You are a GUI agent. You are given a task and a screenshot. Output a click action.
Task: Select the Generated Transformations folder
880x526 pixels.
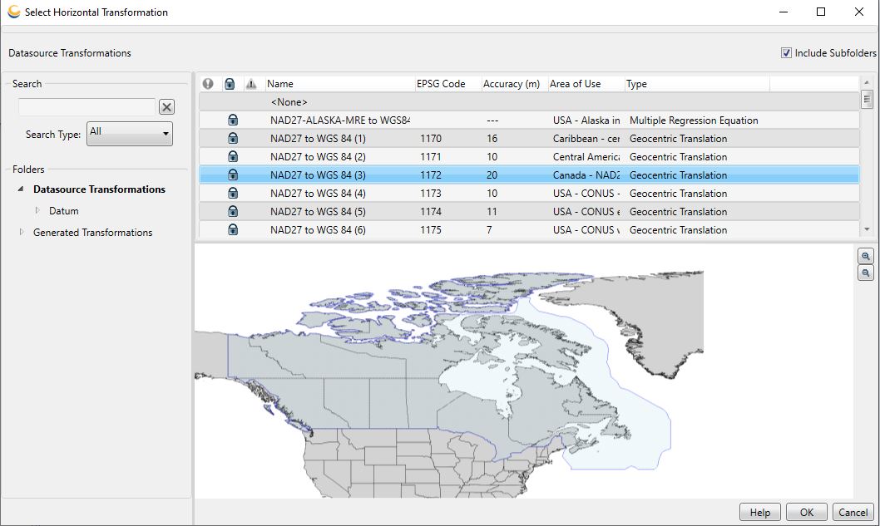coord(92,232)
